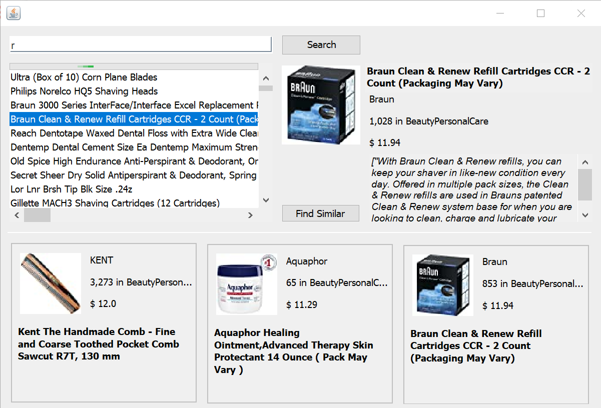
Task: Click the vertical scrollbar thumb of results list
Action: coord(266,88)
